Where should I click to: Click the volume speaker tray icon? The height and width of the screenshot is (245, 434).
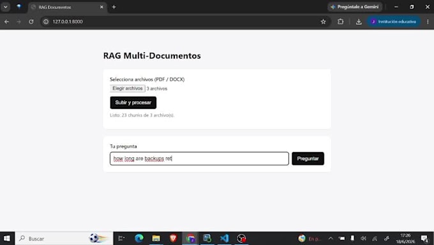point(363,239)
